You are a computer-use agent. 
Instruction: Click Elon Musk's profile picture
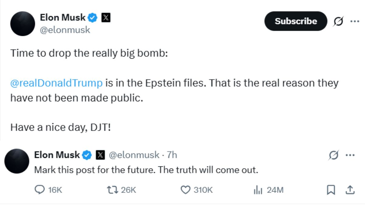coord(23,24)
